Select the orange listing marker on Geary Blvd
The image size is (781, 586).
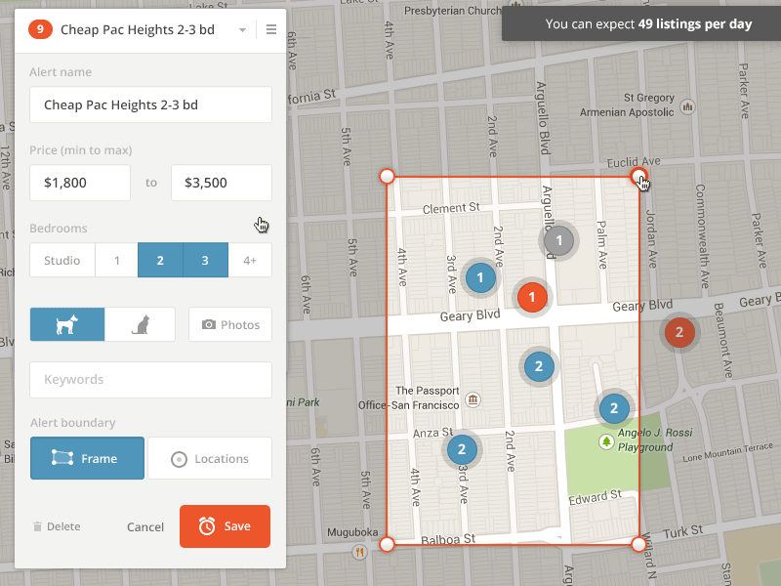click(532, 297)
